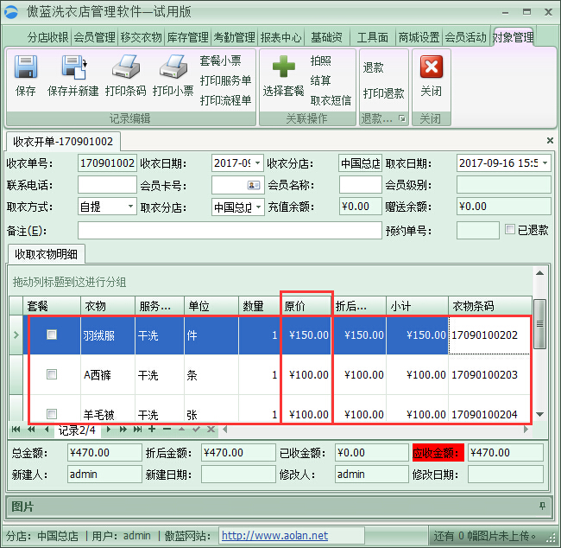
Task: Go to last record navigator button
Action: coord(138,429)
